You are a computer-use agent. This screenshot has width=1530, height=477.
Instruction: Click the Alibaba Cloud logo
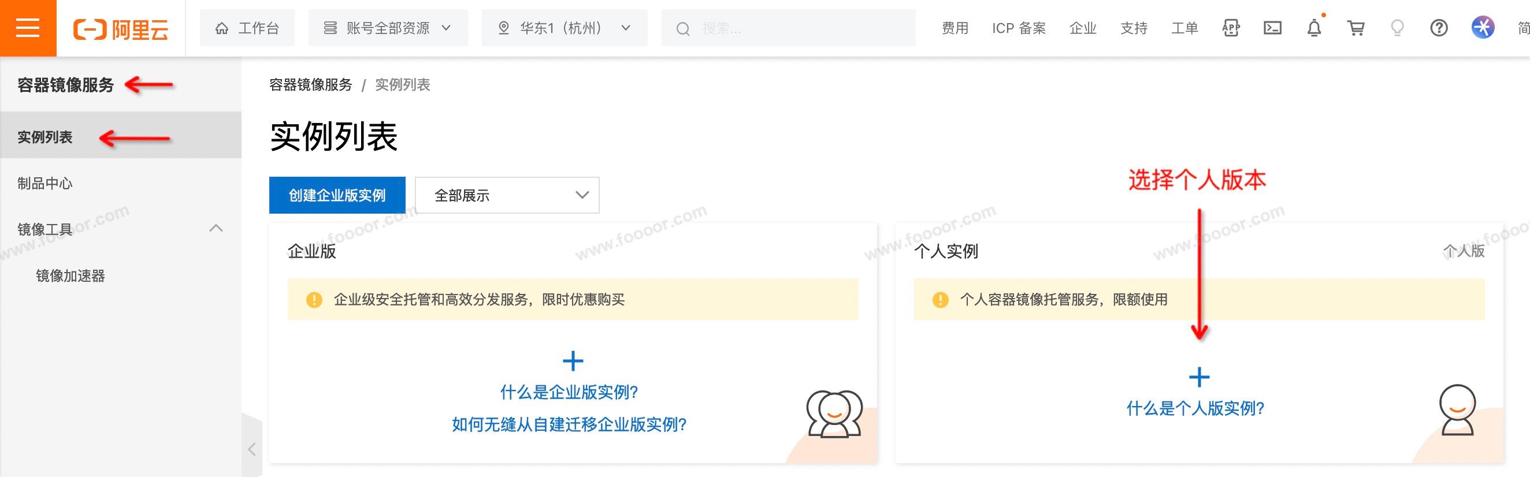click(x=121, y=28)
